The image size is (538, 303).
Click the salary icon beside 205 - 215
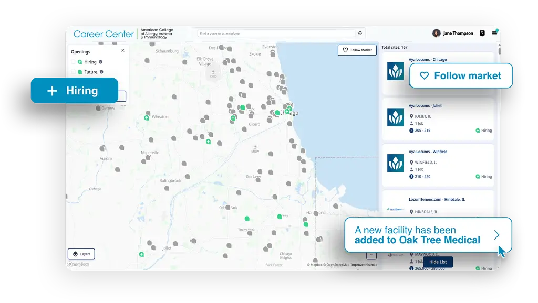[411, 131]
